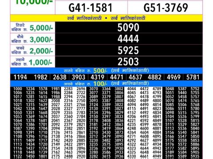This screenshot has width=213, height=159.
Task: Click number 4044 in the 100 prize table
Action: [132, 89]
